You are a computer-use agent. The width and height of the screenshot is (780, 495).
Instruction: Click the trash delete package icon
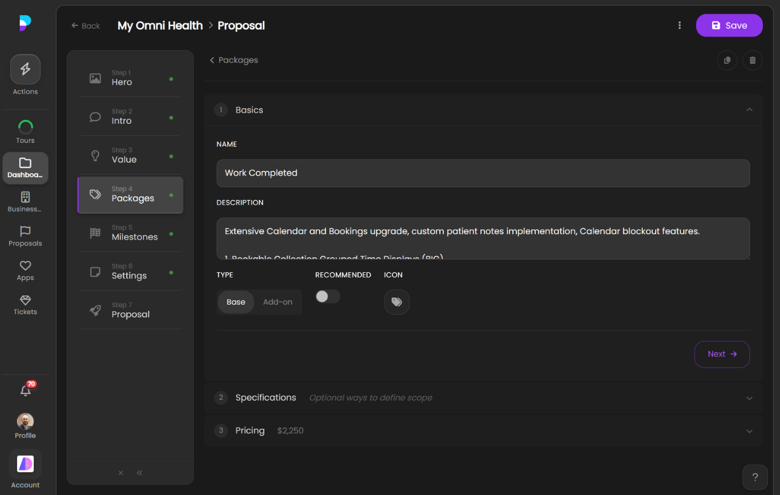[x=752, y=60]
